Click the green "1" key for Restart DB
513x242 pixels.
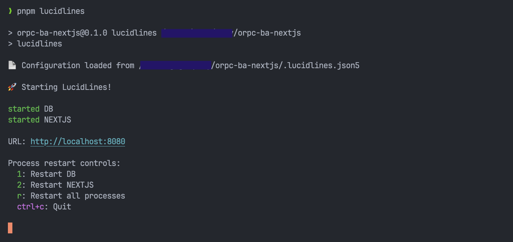19,174
